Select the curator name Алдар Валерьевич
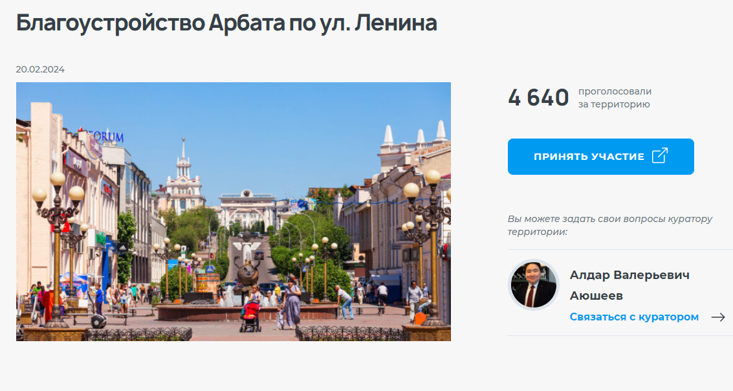 pos(629,275)
